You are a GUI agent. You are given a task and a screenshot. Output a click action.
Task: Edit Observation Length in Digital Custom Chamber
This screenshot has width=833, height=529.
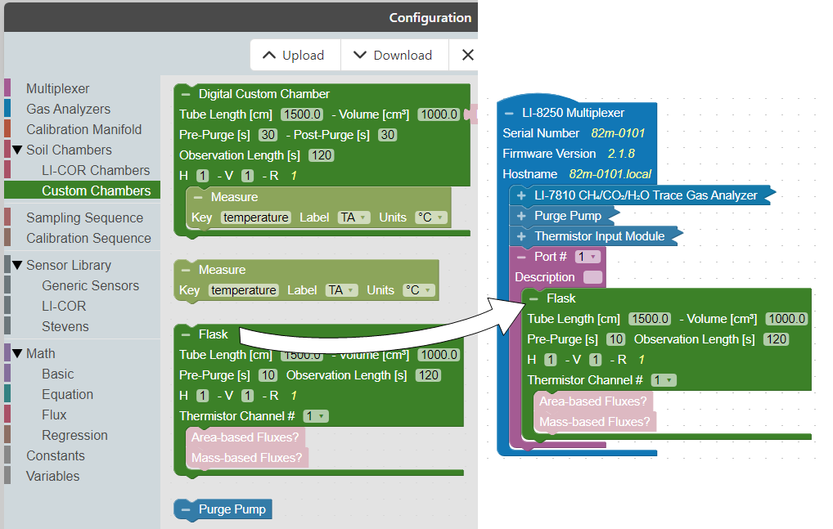pyautogui.click(x=322, y=155)
